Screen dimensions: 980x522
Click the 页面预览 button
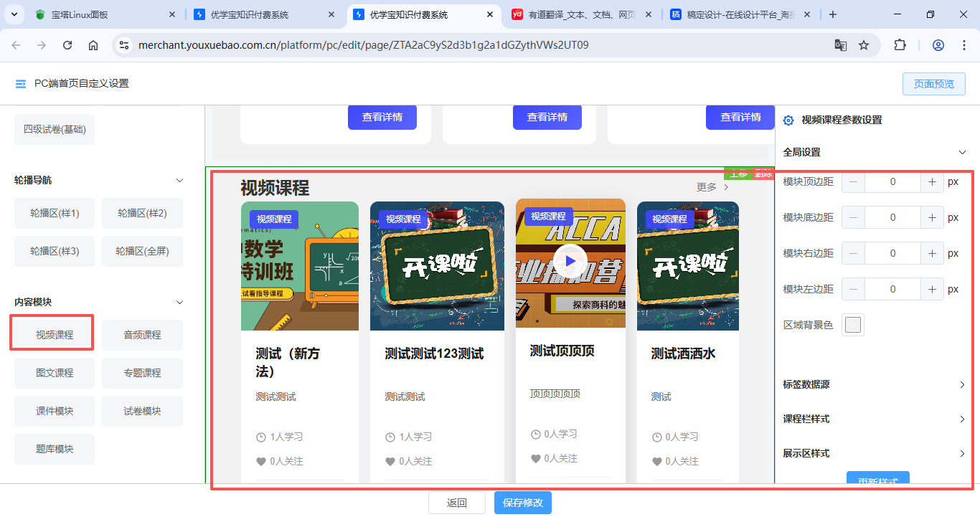[933, 84]
